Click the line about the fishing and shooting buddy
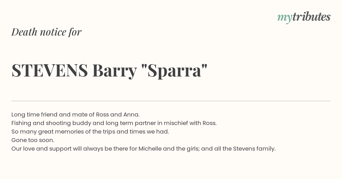Image resolution: width=342 pixels, height=179 pixels. (114, 123)
